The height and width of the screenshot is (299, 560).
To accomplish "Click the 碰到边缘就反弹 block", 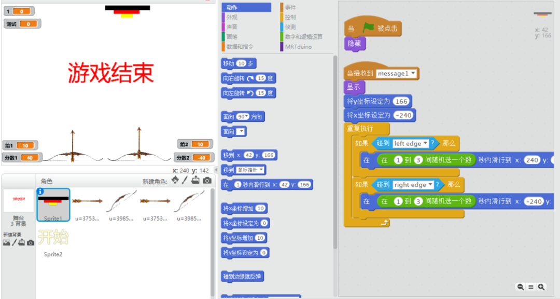I will 243,277.
